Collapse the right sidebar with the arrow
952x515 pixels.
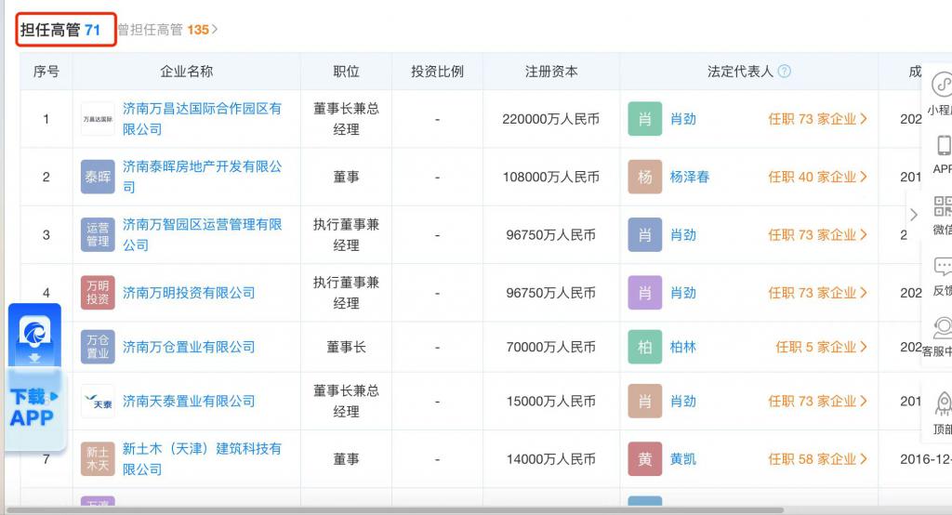point(913,215)
